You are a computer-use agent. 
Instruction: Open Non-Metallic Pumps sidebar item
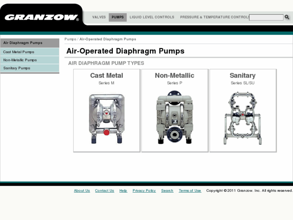coord(30,60)
